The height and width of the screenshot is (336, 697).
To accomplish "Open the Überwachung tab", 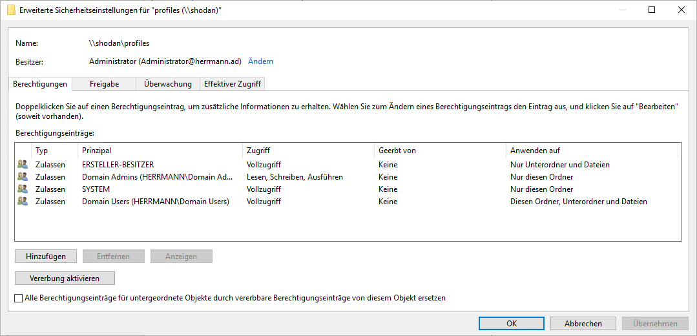I will tap(168, 84).
